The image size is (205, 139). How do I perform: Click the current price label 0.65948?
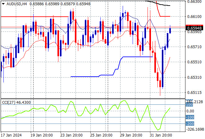click(194, 28)
